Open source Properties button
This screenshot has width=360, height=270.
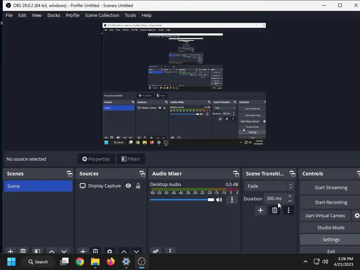[96, 159]
